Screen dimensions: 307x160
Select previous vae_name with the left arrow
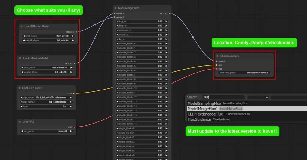click(22, 131)
